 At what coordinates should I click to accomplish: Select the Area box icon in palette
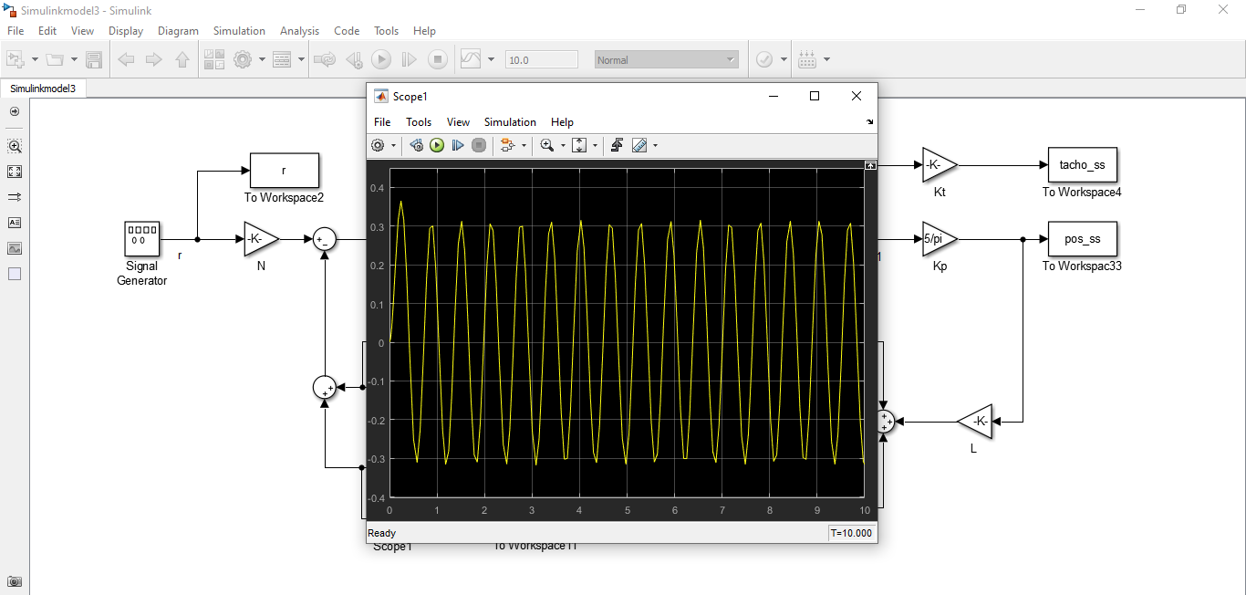[x=15, y=274]
